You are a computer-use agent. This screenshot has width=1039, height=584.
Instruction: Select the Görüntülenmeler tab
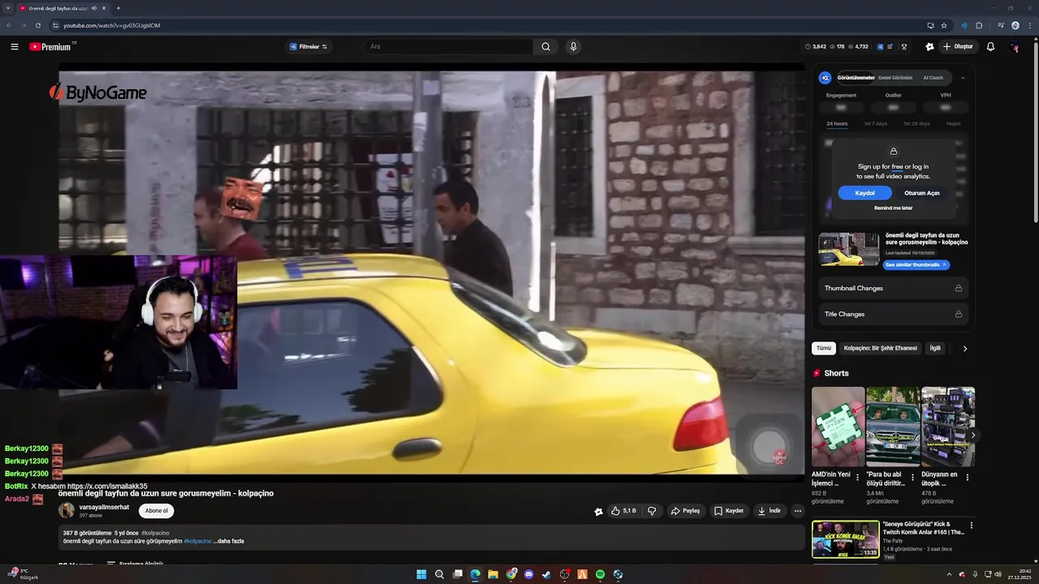tap(856, 78)
